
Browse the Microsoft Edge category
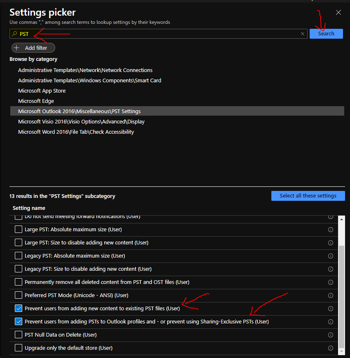[36, 101]
